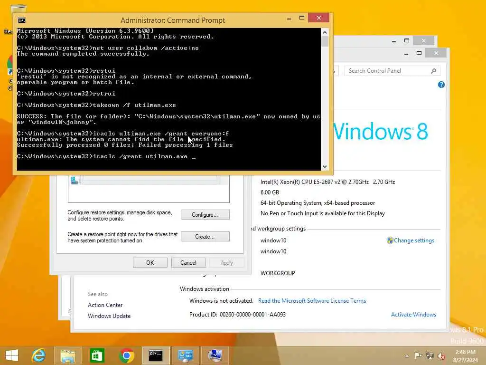
Task: Launch Google Chrome from taskbar
Action: tap(126, 355)
